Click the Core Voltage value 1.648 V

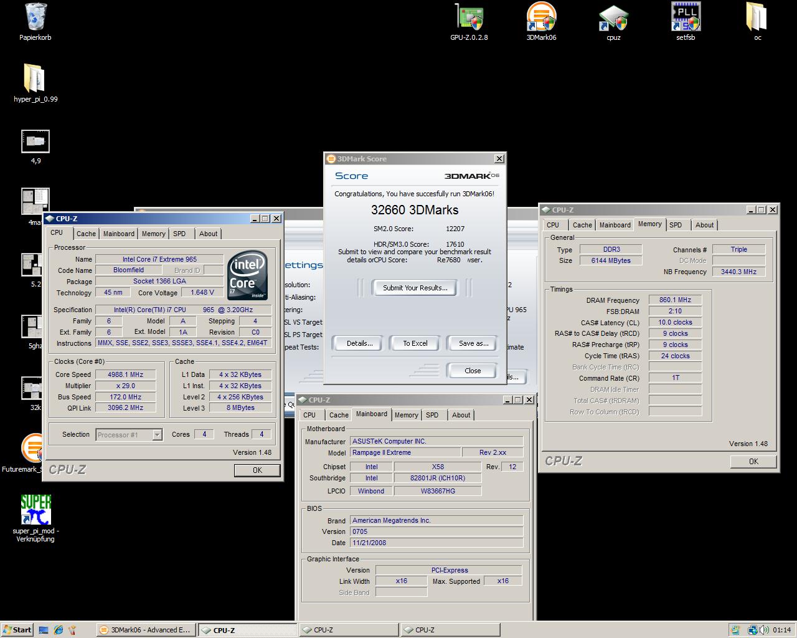[202, 292]
